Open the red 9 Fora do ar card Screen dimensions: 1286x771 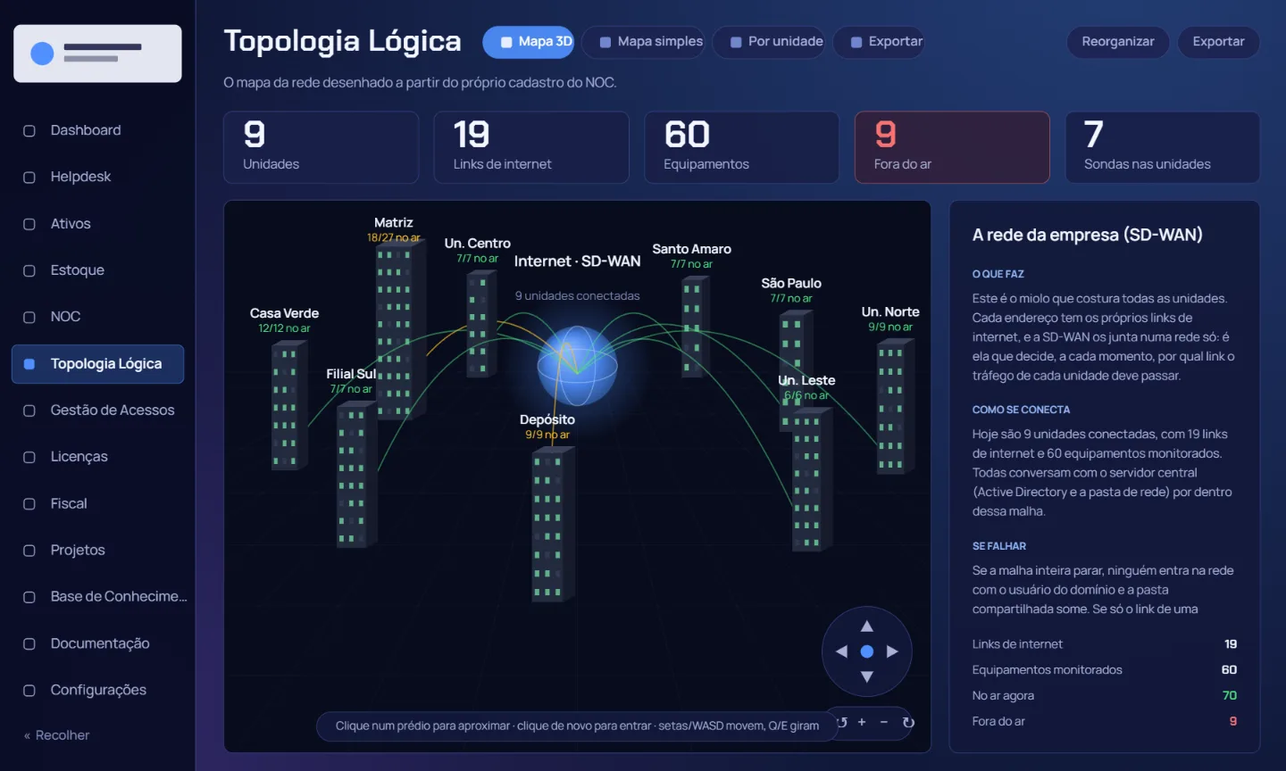(952, 147)
